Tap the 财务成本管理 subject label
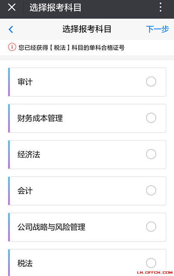This screenshot has width=174, height=276. click(x=40, y=118)
